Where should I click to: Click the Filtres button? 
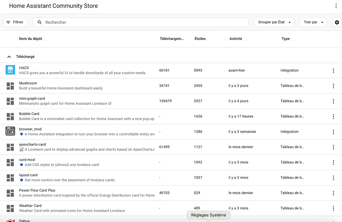point(15,22)
